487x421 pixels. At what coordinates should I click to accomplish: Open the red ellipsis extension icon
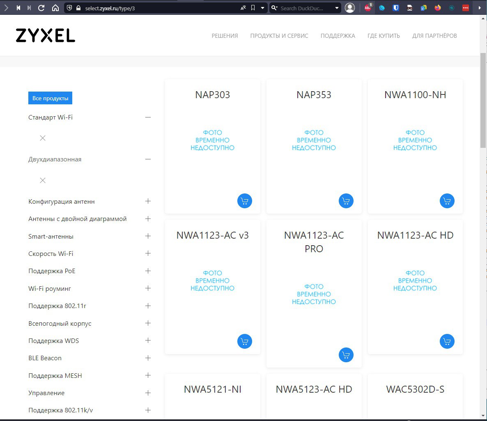tap(466, 8)
